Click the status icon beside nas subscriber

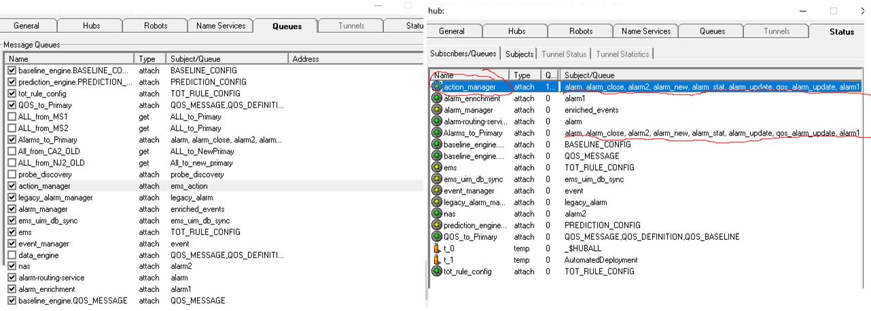438,214
